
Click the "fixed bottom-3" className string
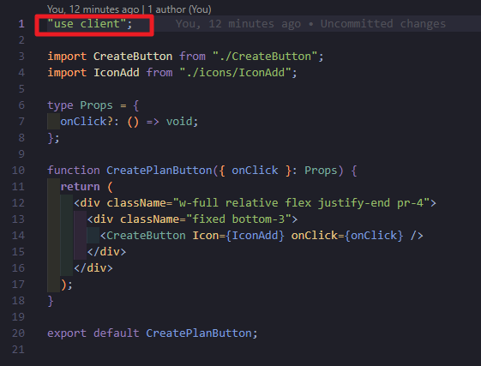coord(238,219)
